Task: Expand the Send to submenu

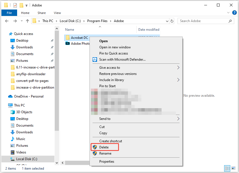Action: click(x=136, y=119)
